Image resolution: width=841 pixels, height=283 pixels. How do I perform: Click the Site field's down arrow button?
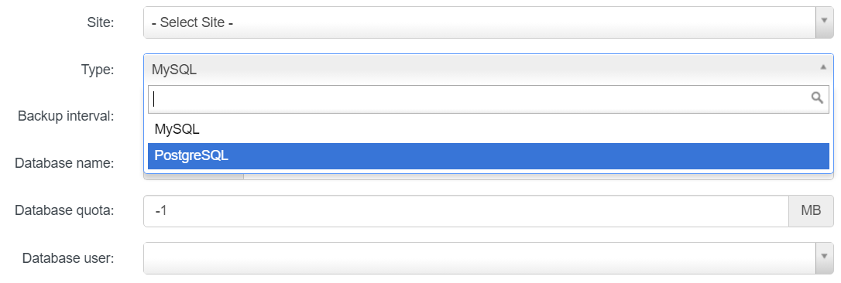825,22
